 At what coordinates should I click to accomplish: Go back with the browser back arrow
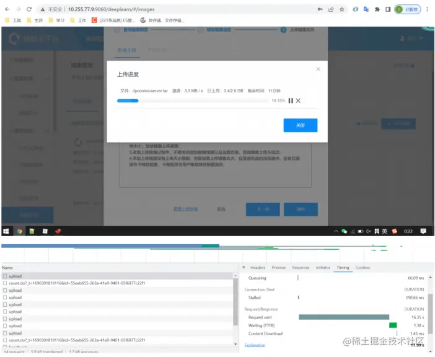click(x=7, y=9)
